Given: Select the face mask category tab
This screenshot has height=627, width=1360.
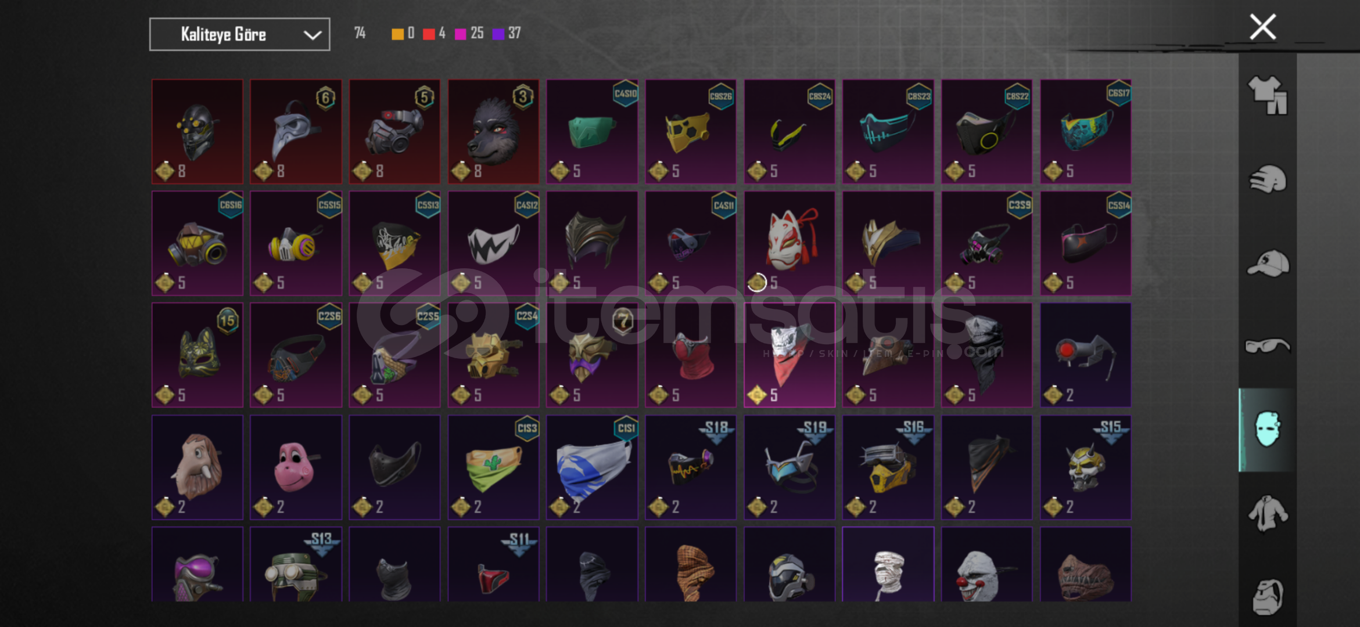Looking at the screenshot, I should (x=1268, y=430).
